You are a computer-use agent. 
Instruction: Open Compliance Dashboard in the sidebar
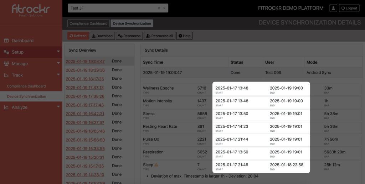click(x=26, y=86)
